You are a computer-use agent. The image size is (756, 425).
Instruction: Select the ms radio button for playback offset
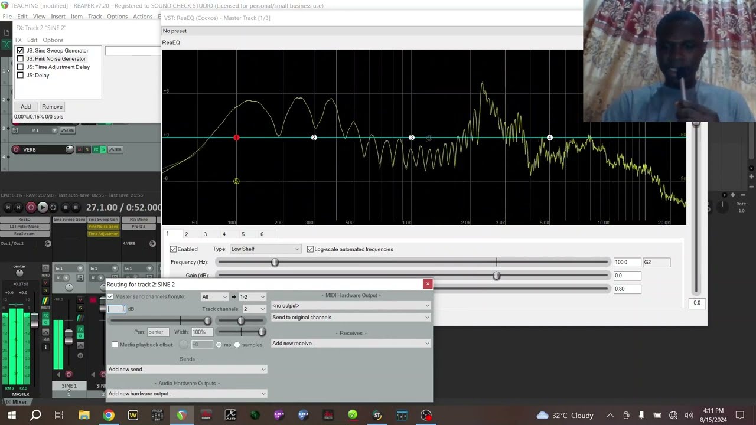coord(219,345)
